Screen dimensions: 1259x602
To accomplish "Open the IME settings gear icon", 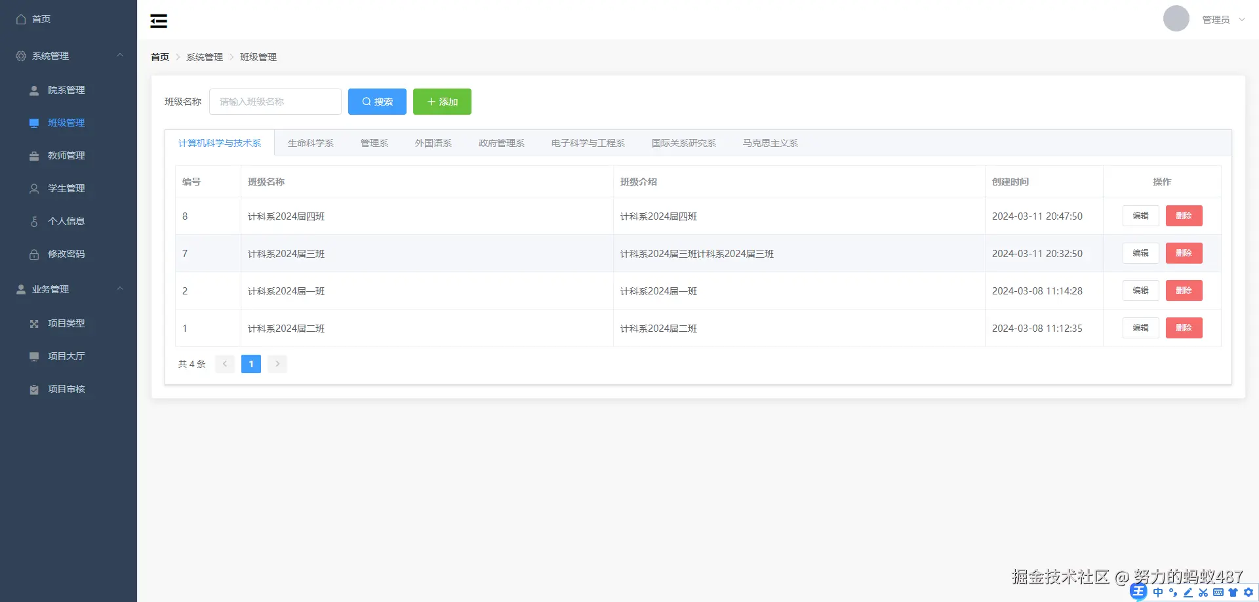I will (x=1249, y=592).
